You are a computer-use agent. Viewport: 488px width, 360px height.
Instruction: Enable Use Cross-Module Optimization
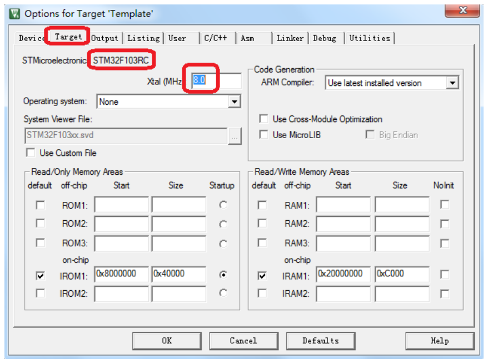(263, 119)
